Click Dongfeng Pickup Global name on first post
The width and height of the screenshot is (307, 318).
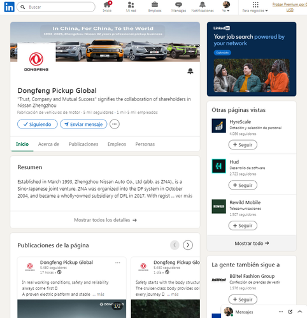tap(66, 263)
